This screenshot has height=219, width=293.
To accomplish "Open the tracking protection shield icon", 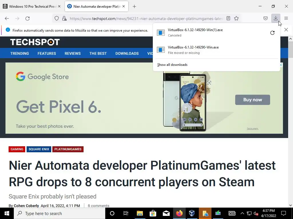I will pos(56,18).
